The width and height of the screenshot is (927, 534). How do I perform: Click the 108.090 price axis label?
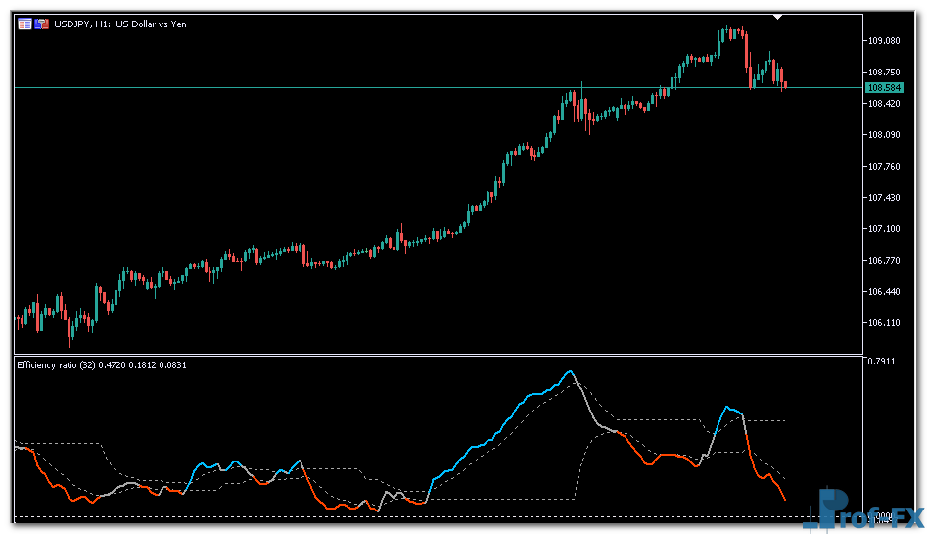point(883,135)
